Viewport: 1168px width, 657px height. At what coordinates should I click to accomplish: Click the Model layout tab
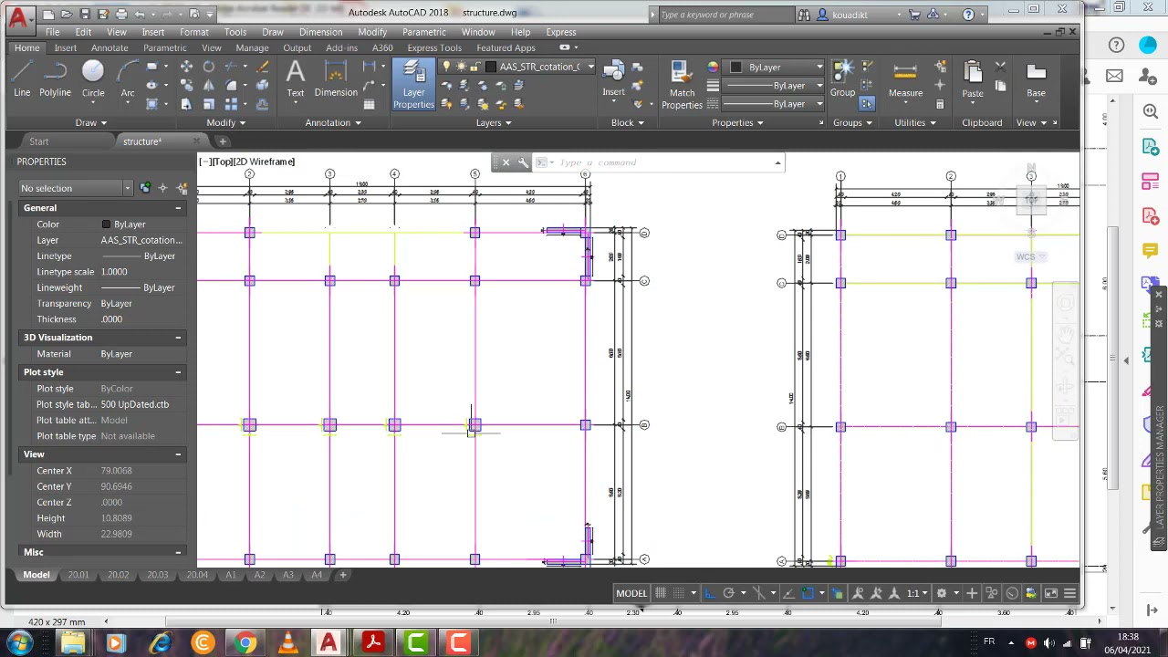click(36, 575)
